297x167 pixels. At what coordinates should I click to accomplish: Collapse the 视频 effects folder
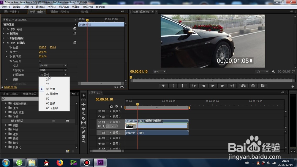6,116
